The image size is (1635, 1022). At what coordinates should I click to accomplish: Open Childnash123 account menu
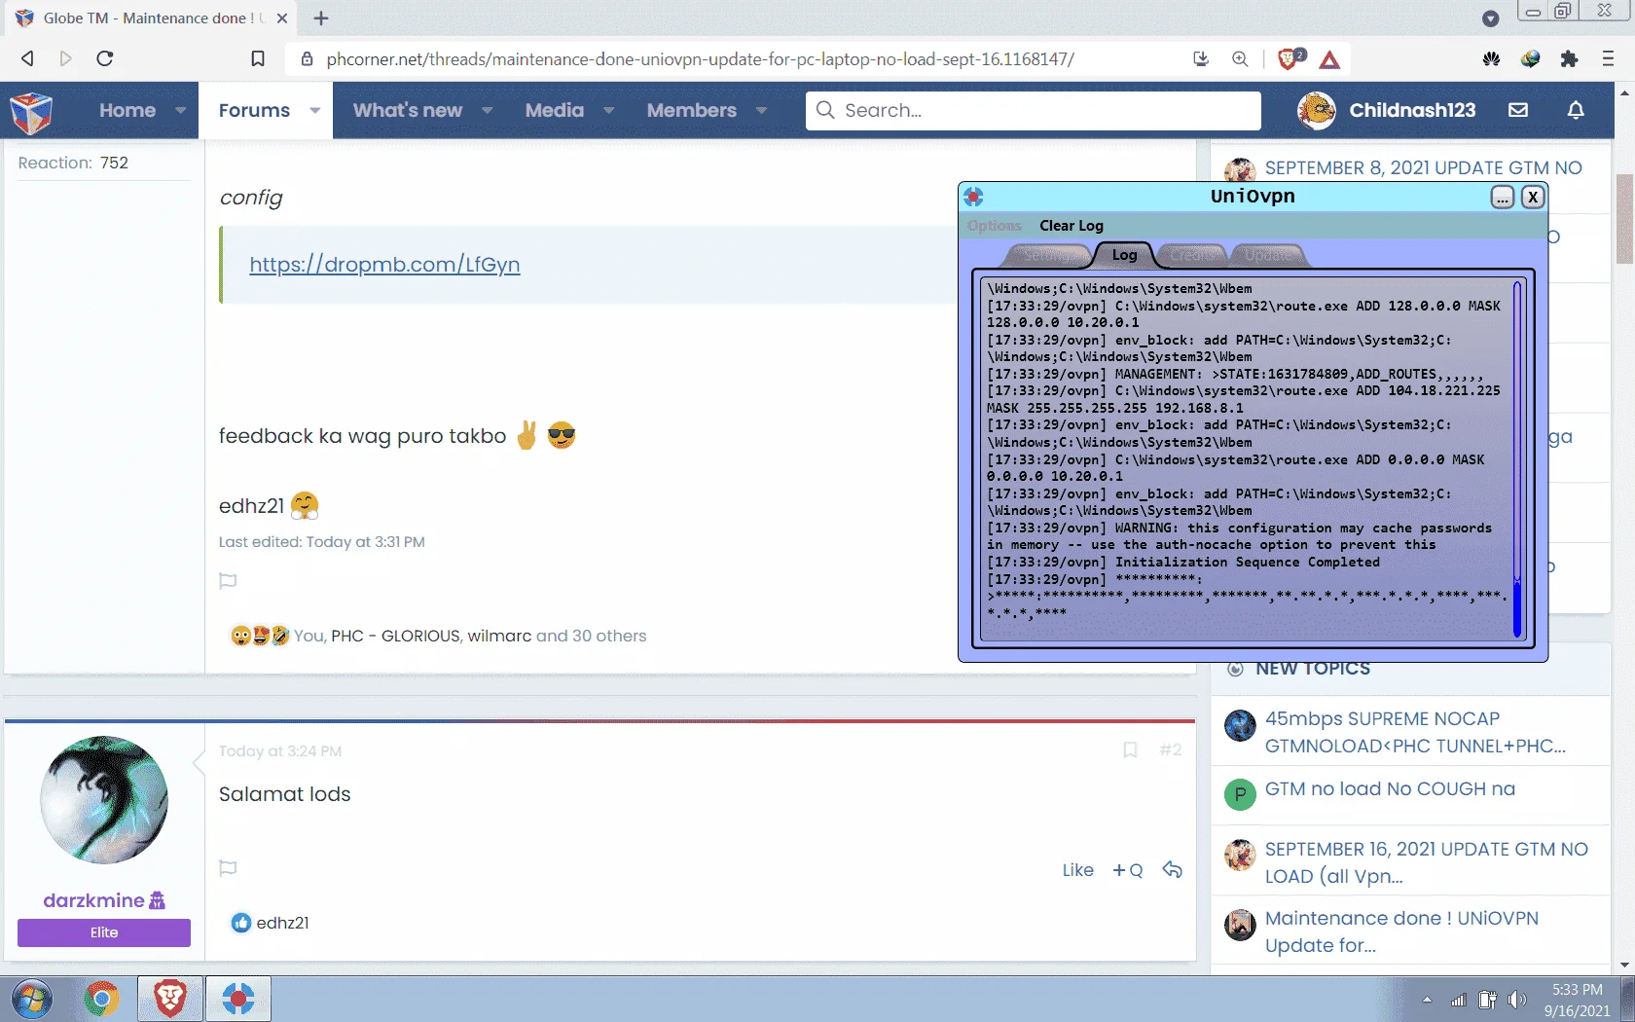1387,110
